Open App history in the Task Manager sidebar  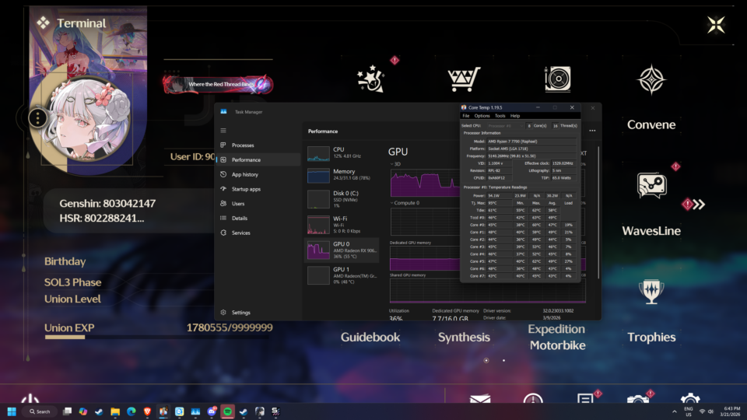coord(259,175)
